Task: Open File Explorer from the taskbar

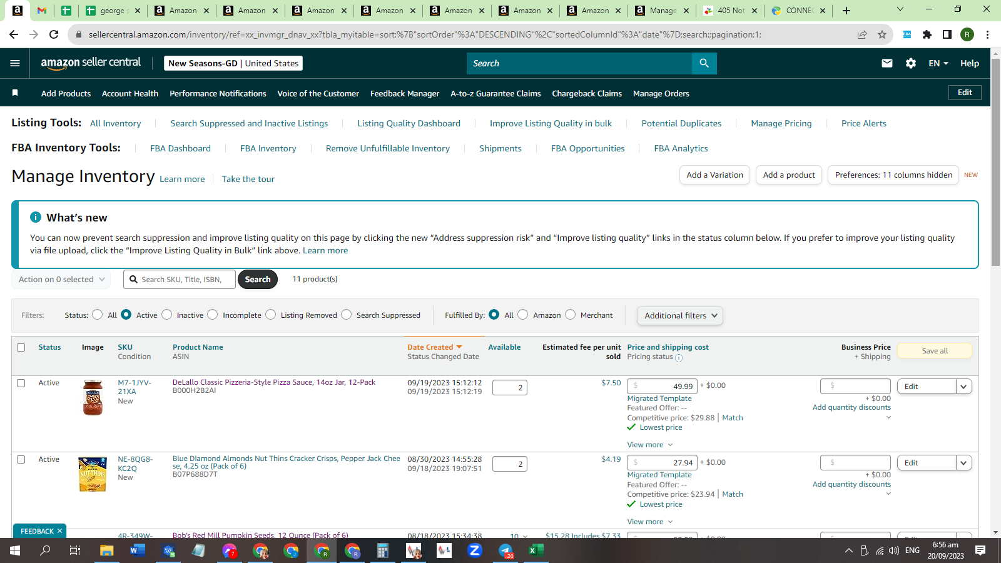Action: 106,550
